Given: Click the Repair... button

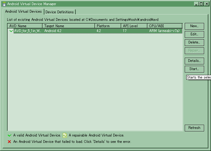Looking at the screenshot, I should point(194,51).
